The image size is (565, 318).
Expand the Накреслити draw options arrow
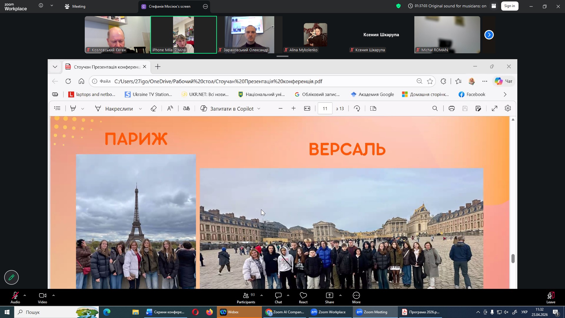tap(140, 109)
